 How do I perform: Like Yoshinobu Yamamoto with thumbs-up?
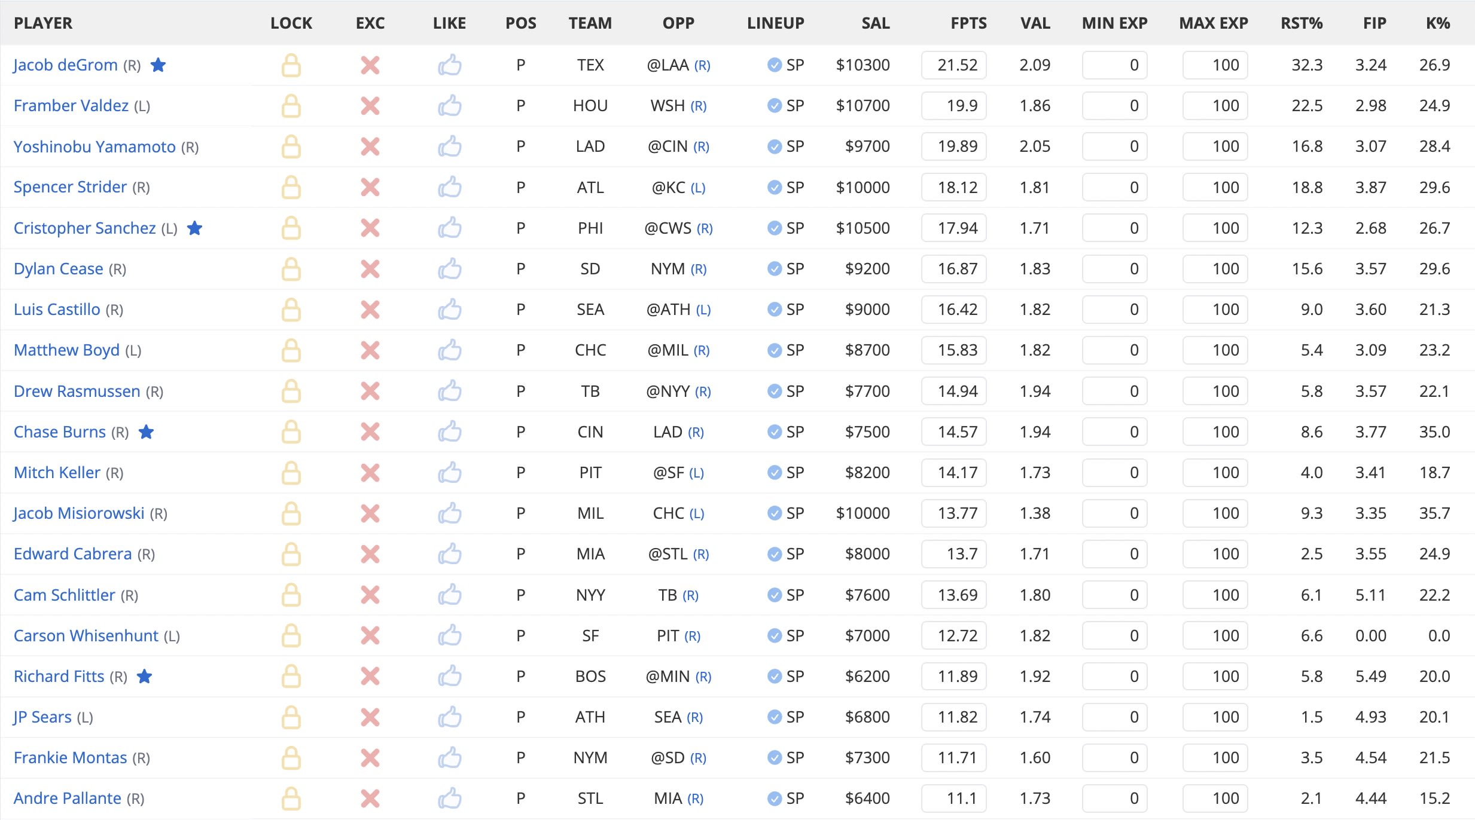pyautogui.click(x=449, y=146)
